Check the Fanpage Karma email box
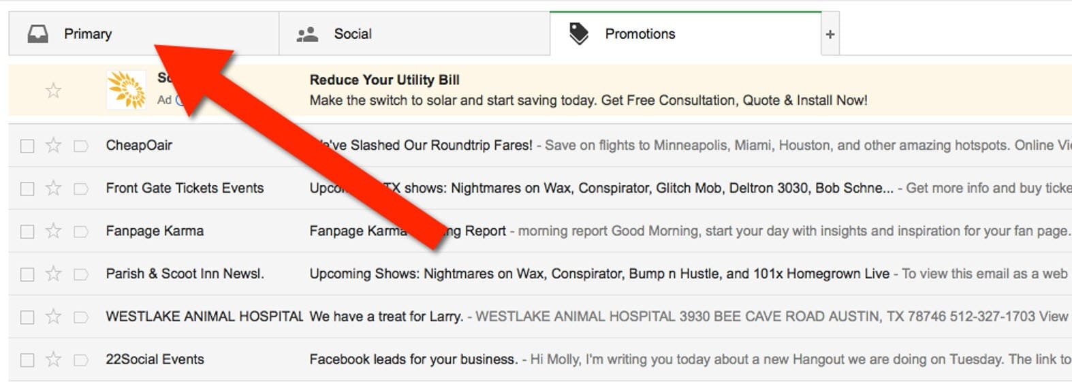Image resolution: width=1072 pixels, height=382 pixels. click(x=27, y=232)
